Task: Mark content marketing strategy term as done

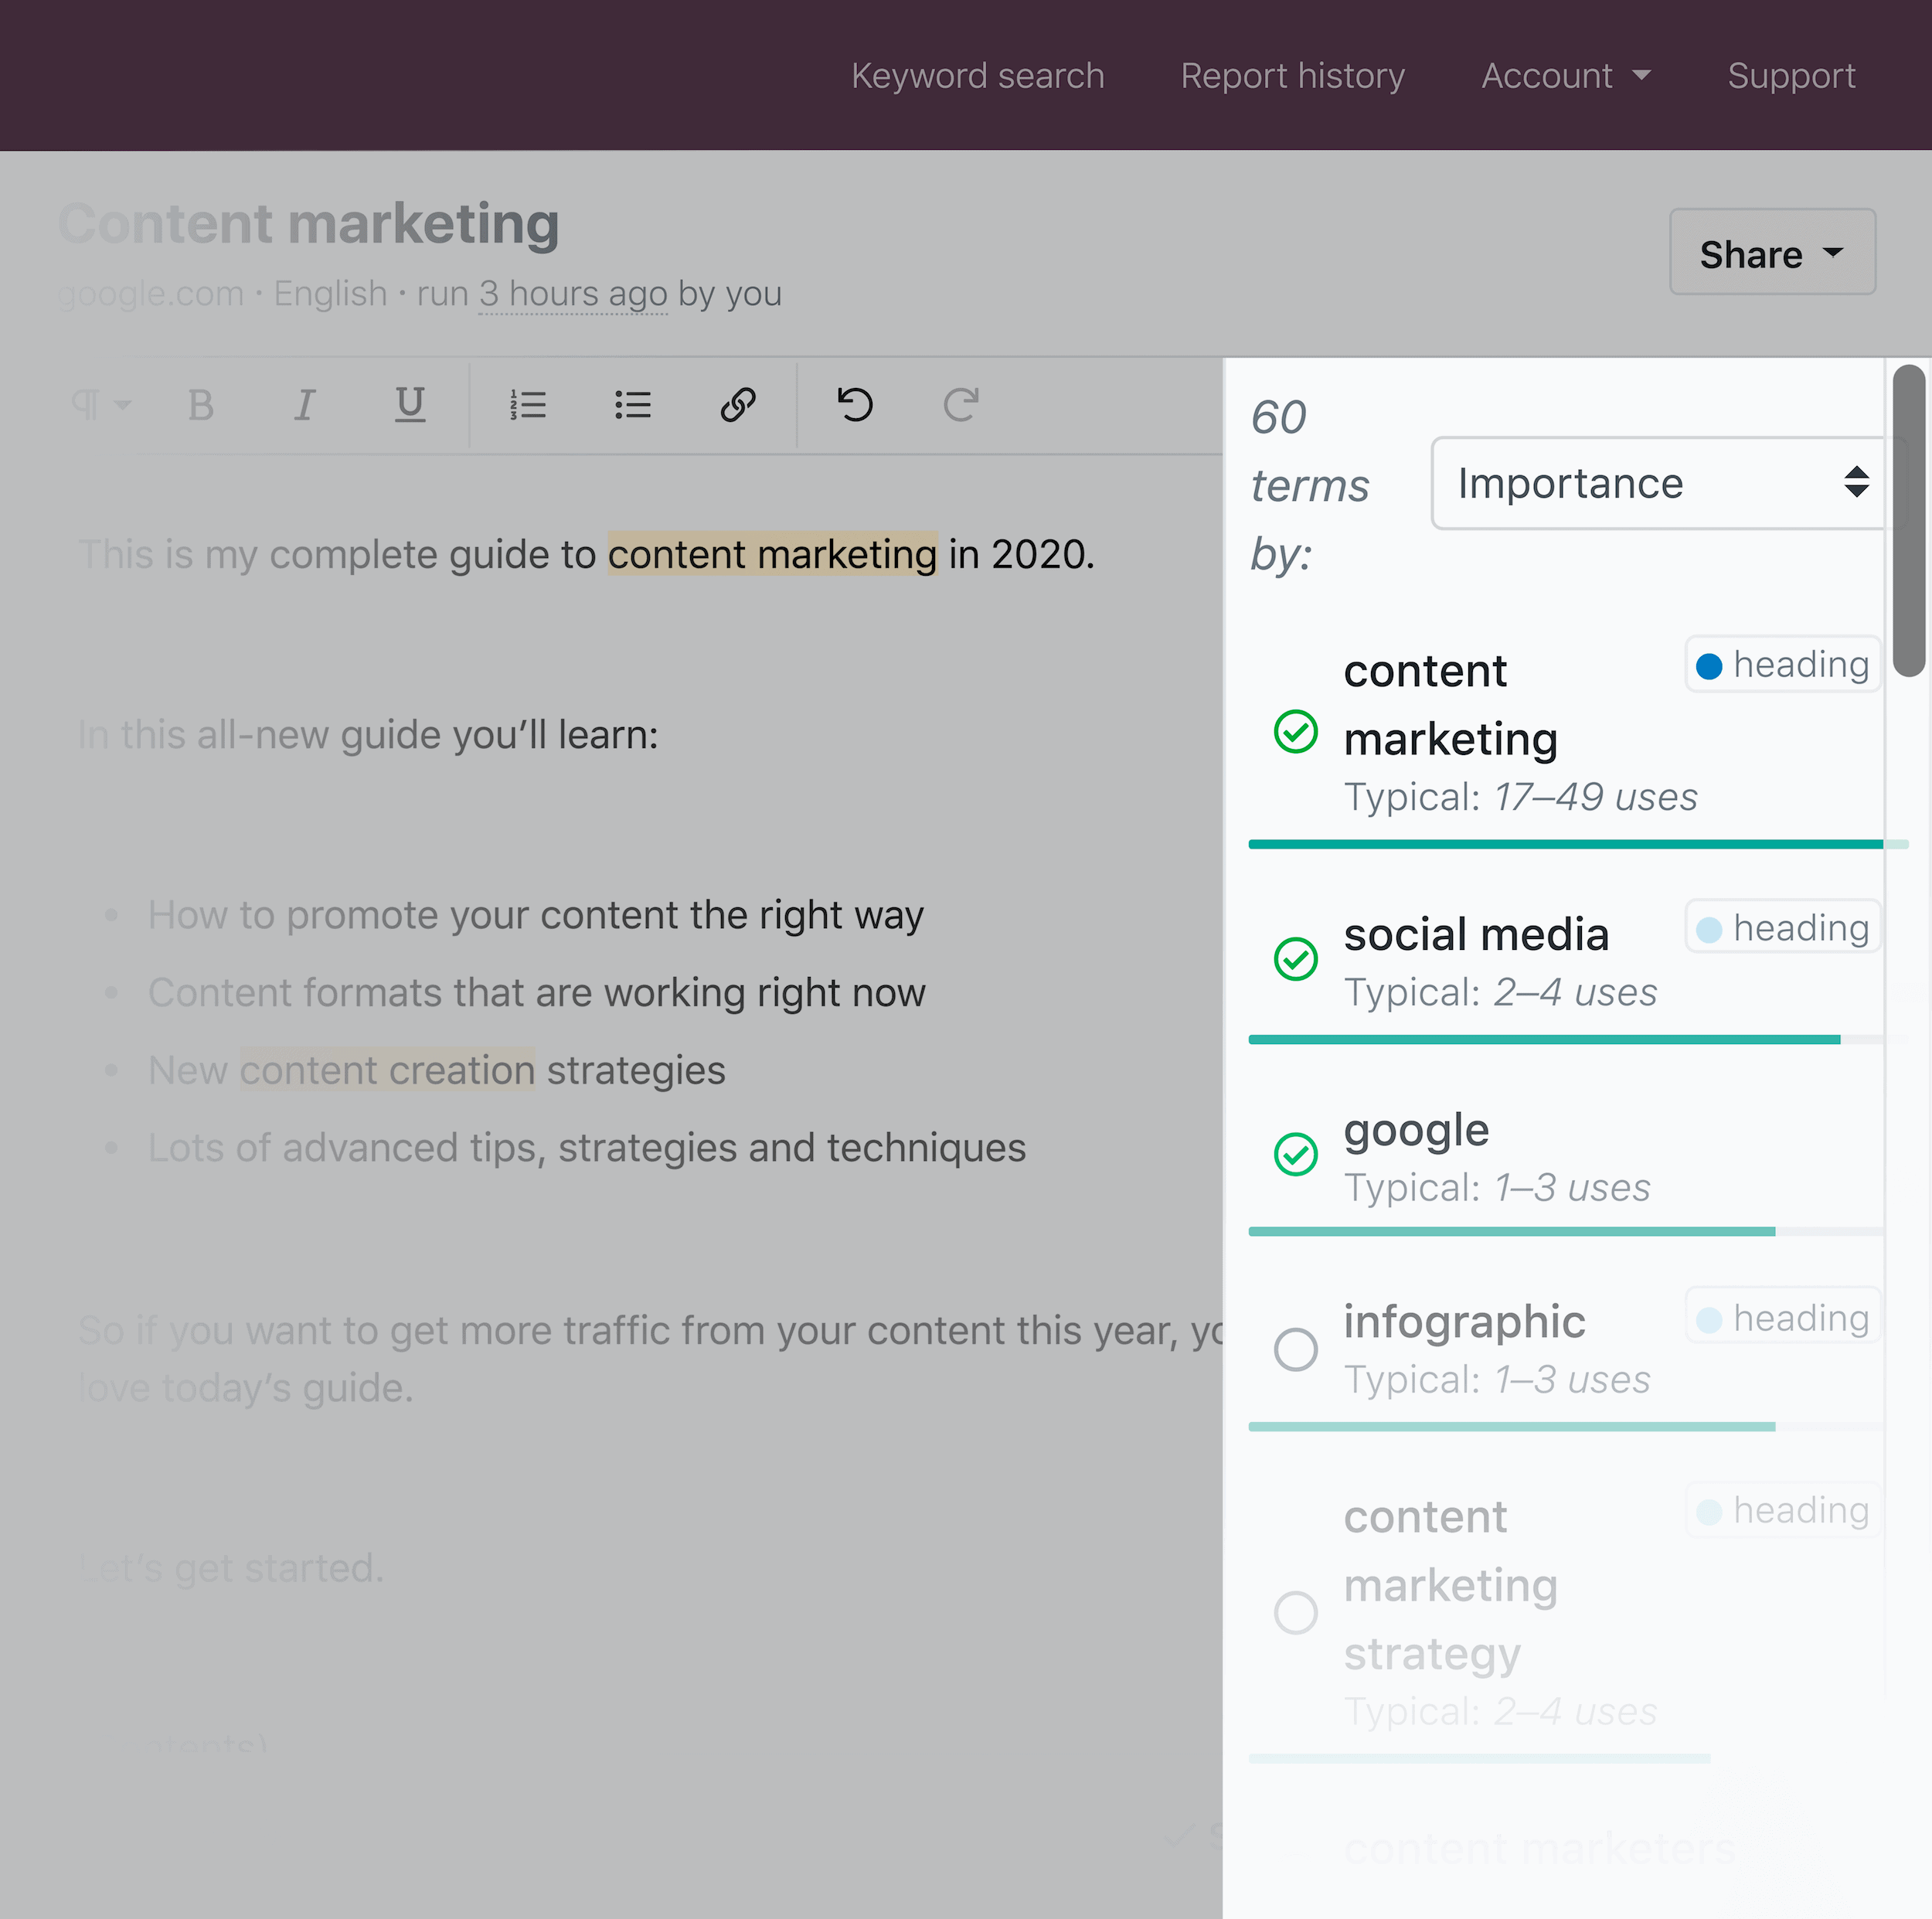Action: pyautogui.click(x=1295, y=1612)
